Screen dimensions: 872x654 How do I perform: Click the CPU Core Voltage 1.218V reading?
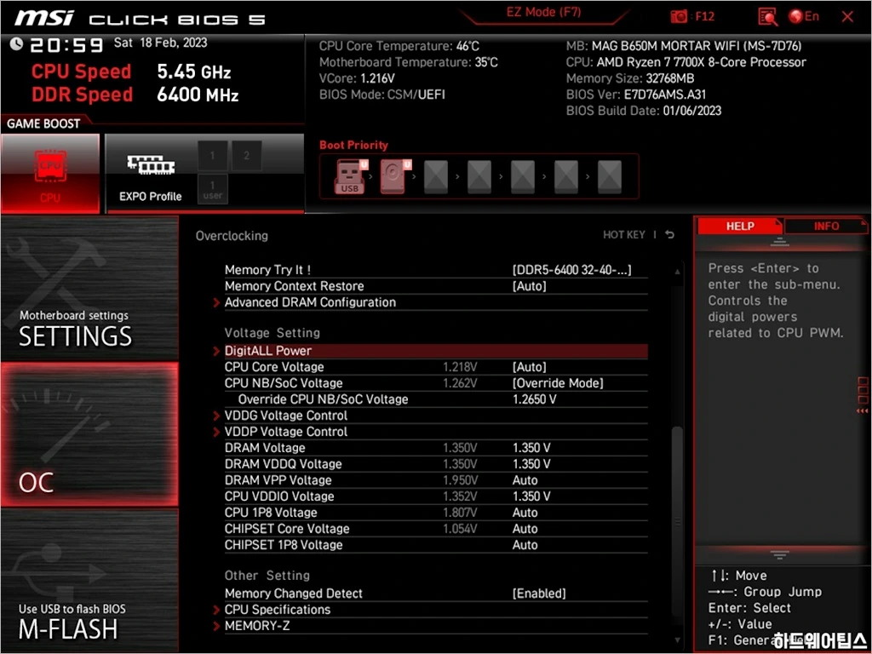coord(460,367)
